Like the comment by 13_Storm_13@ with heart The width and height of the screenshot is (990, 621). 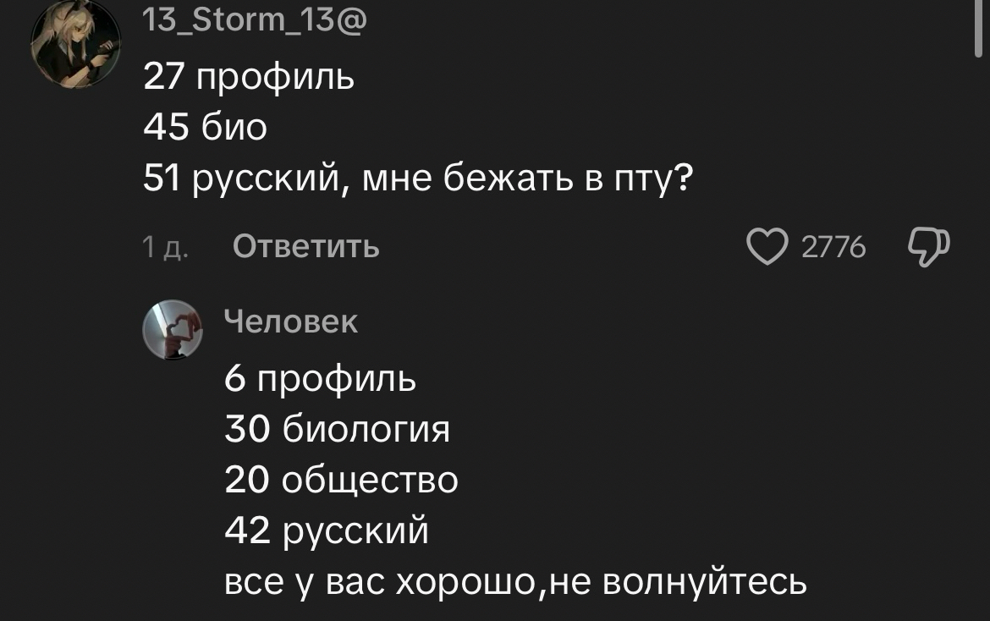(x=767, y=247)
